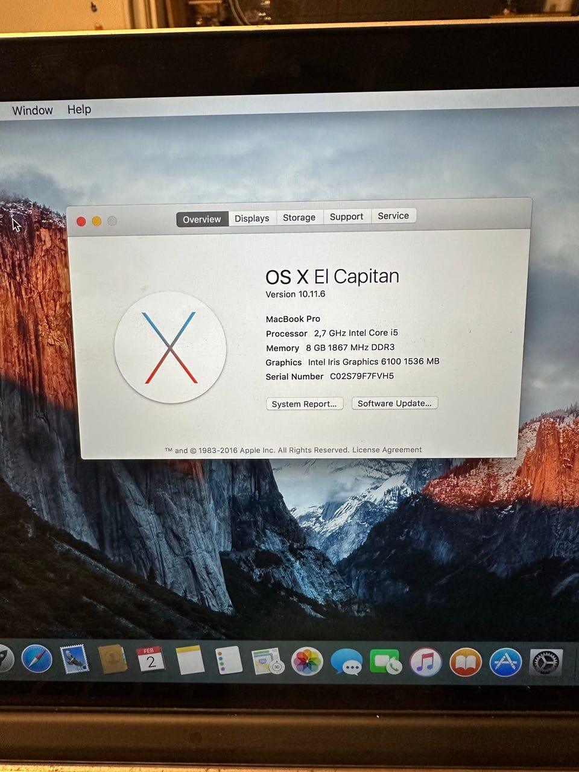
Task: Click the Version 10.11.6 text
Action: (x=296, y=294)
